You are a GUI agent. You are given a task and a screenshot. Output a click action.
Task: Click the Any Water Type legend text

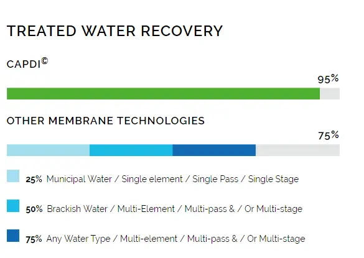click(x=175, y=239)
